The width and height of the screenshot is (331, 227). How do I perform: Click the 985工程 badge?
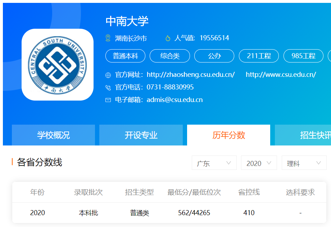pyautogui.click(x=303, y=56)
